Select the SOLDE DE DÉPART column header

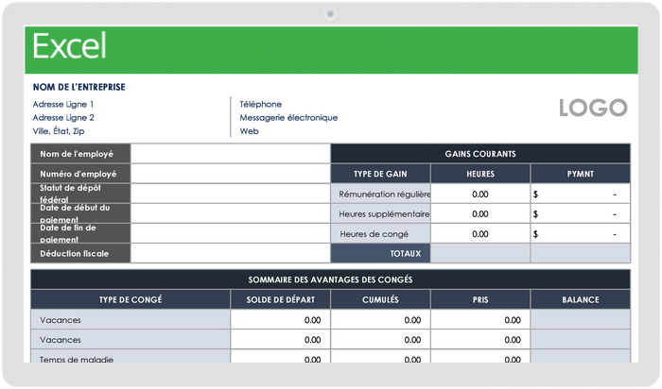[281, 299]
